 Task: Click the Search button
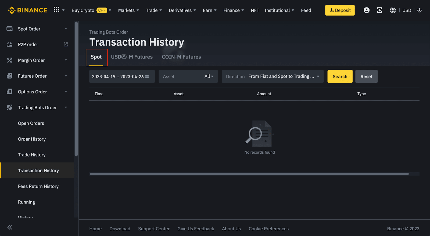click(340, 77)
